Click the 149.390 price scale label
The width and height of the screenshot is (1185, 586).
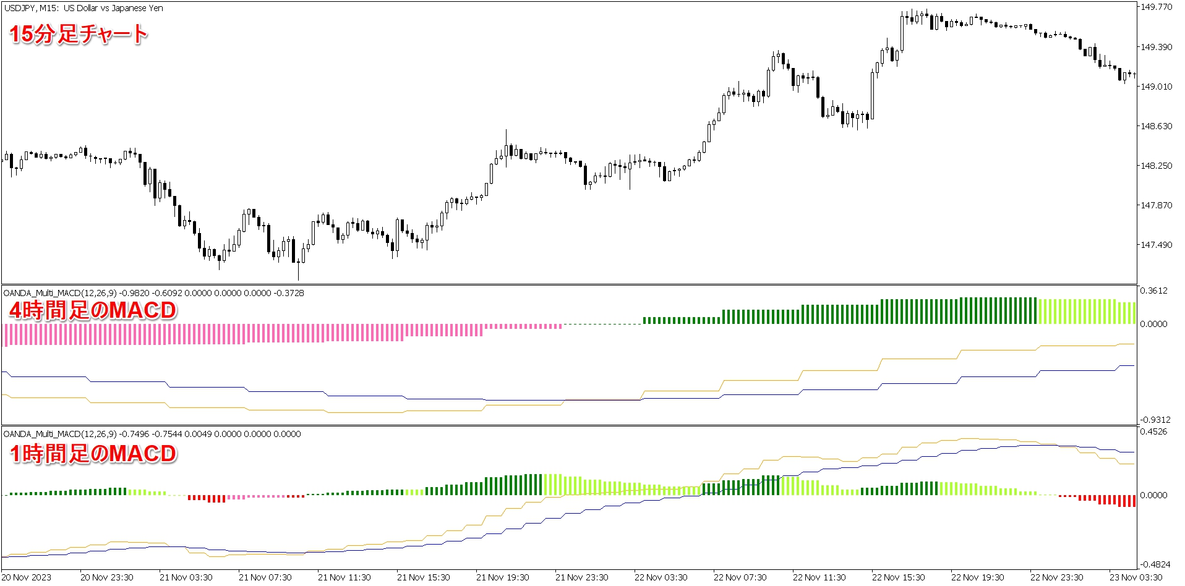1156,47
